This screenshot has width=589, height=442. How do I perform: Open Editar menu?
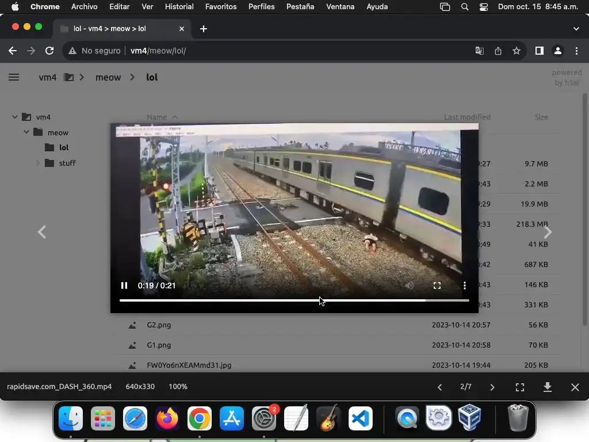coord(119,7)
